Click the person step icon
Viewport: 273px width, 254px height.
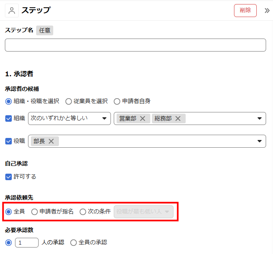11,11
